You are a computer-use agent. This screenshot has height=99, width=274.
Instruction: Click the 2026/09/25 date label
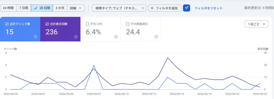[260, 94]
